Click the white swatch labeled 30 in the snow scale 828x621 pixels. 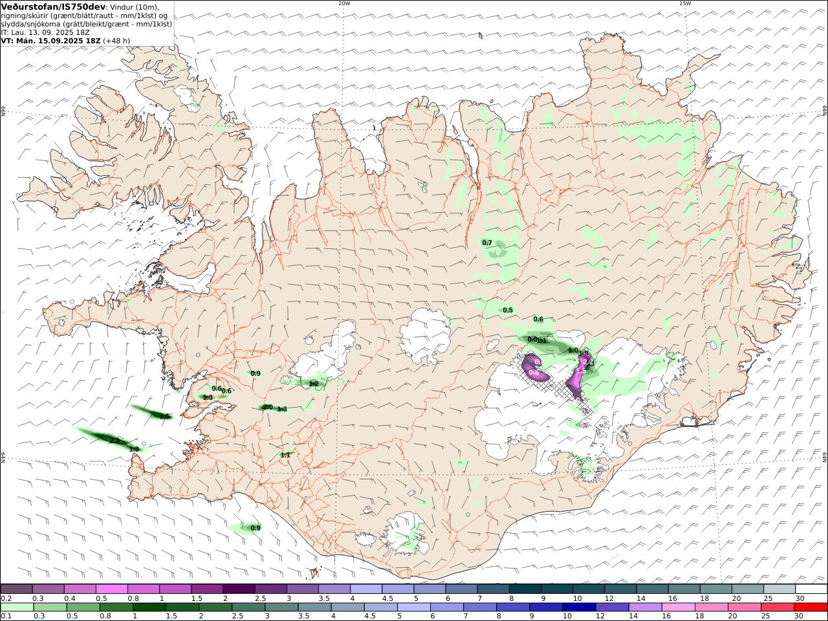pos(811,589)
